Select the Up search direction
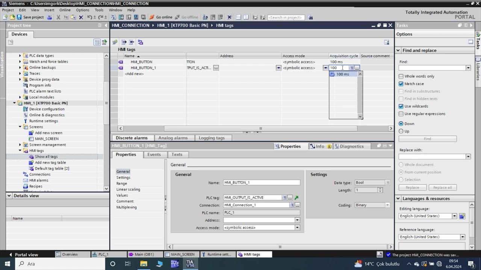Viewport: 481px width, 270px height. pyautogui.click(x=401, y=131)
